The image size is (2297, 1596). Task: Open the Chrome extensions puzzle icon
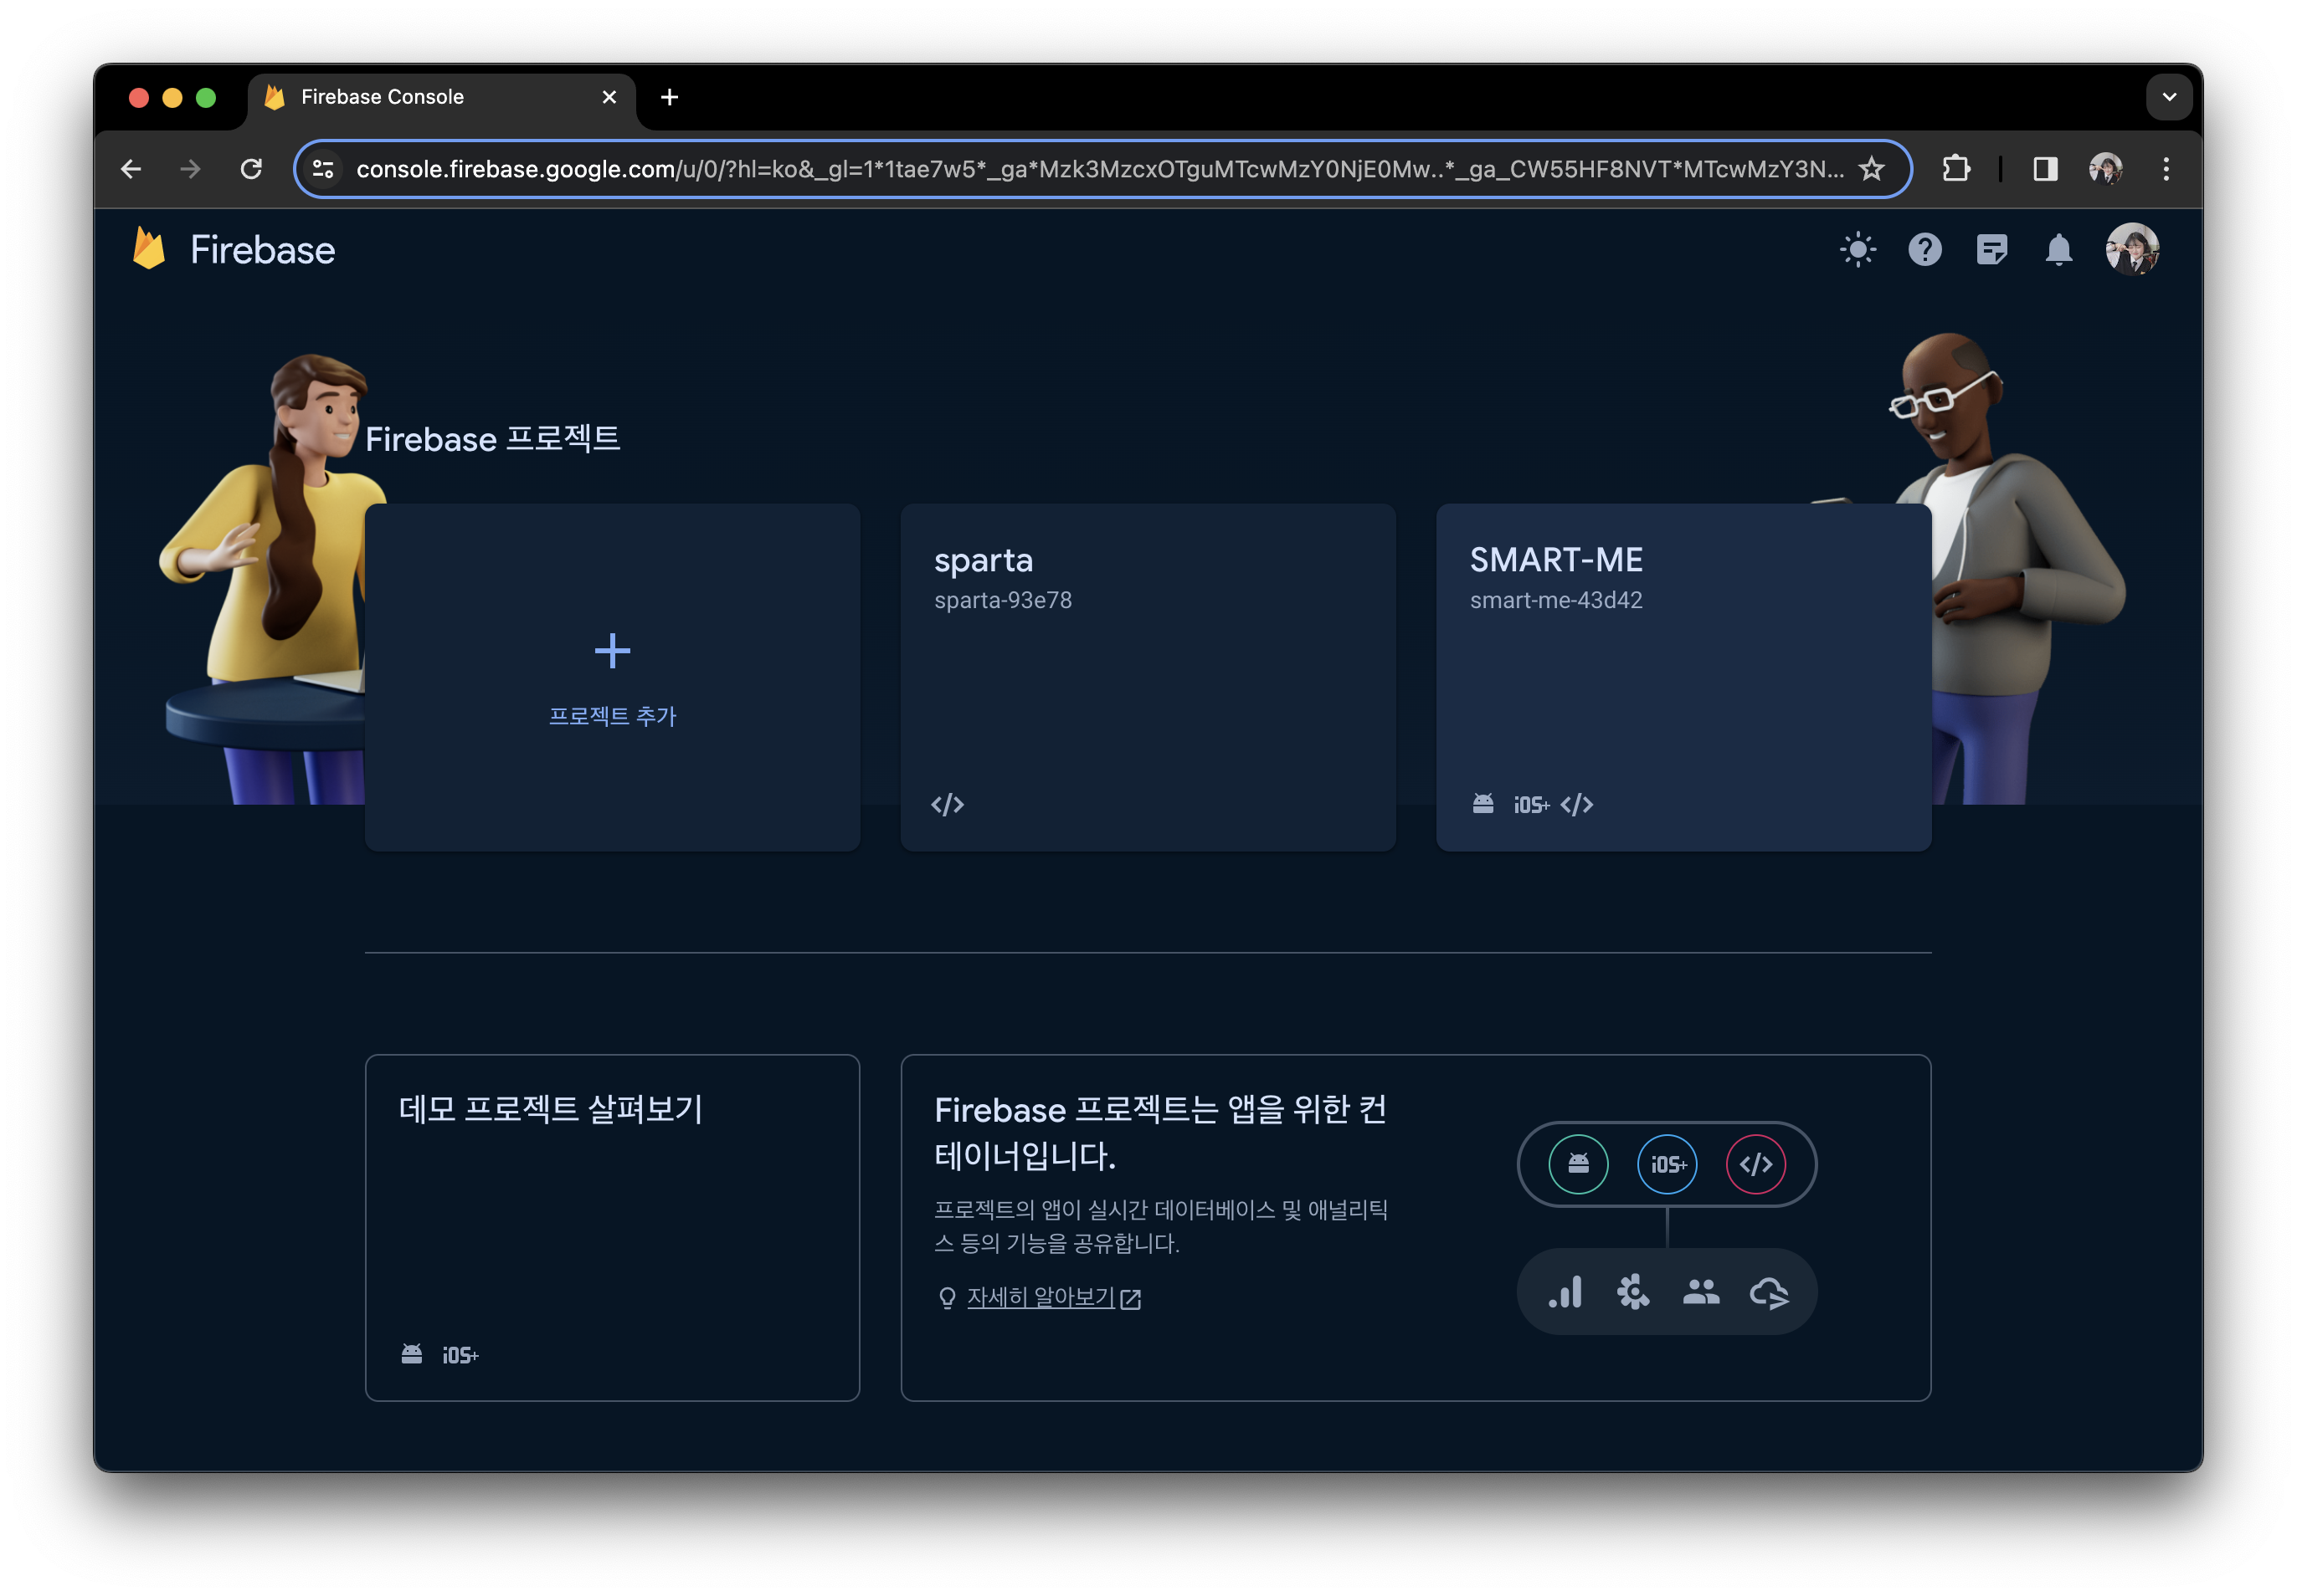pyautogui.click(x=1955, y=169)
